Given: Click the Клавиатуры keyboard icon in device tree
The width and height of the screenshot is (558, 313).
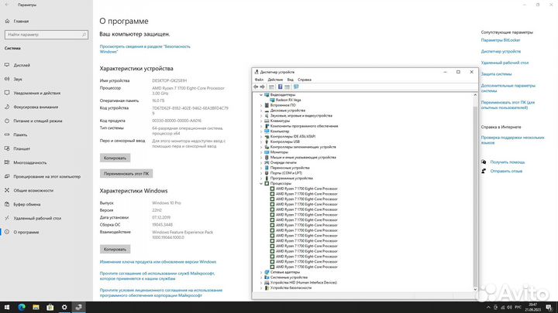Looking at the screenshot, I should [267, 121].
